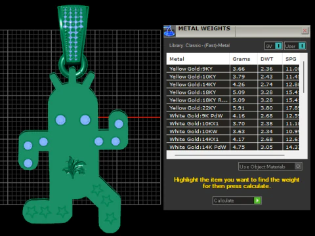The height and width of the screenshot is (236, 315).
Task: Click grams value 5.91 for 22KY
Action: 239,108
